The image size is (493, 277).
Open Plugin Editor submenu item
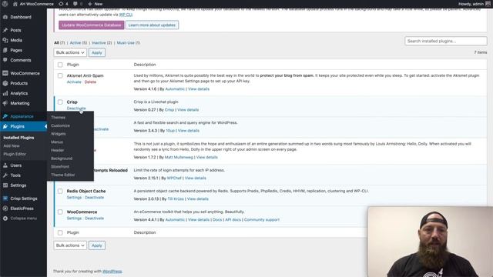(15, 154)
